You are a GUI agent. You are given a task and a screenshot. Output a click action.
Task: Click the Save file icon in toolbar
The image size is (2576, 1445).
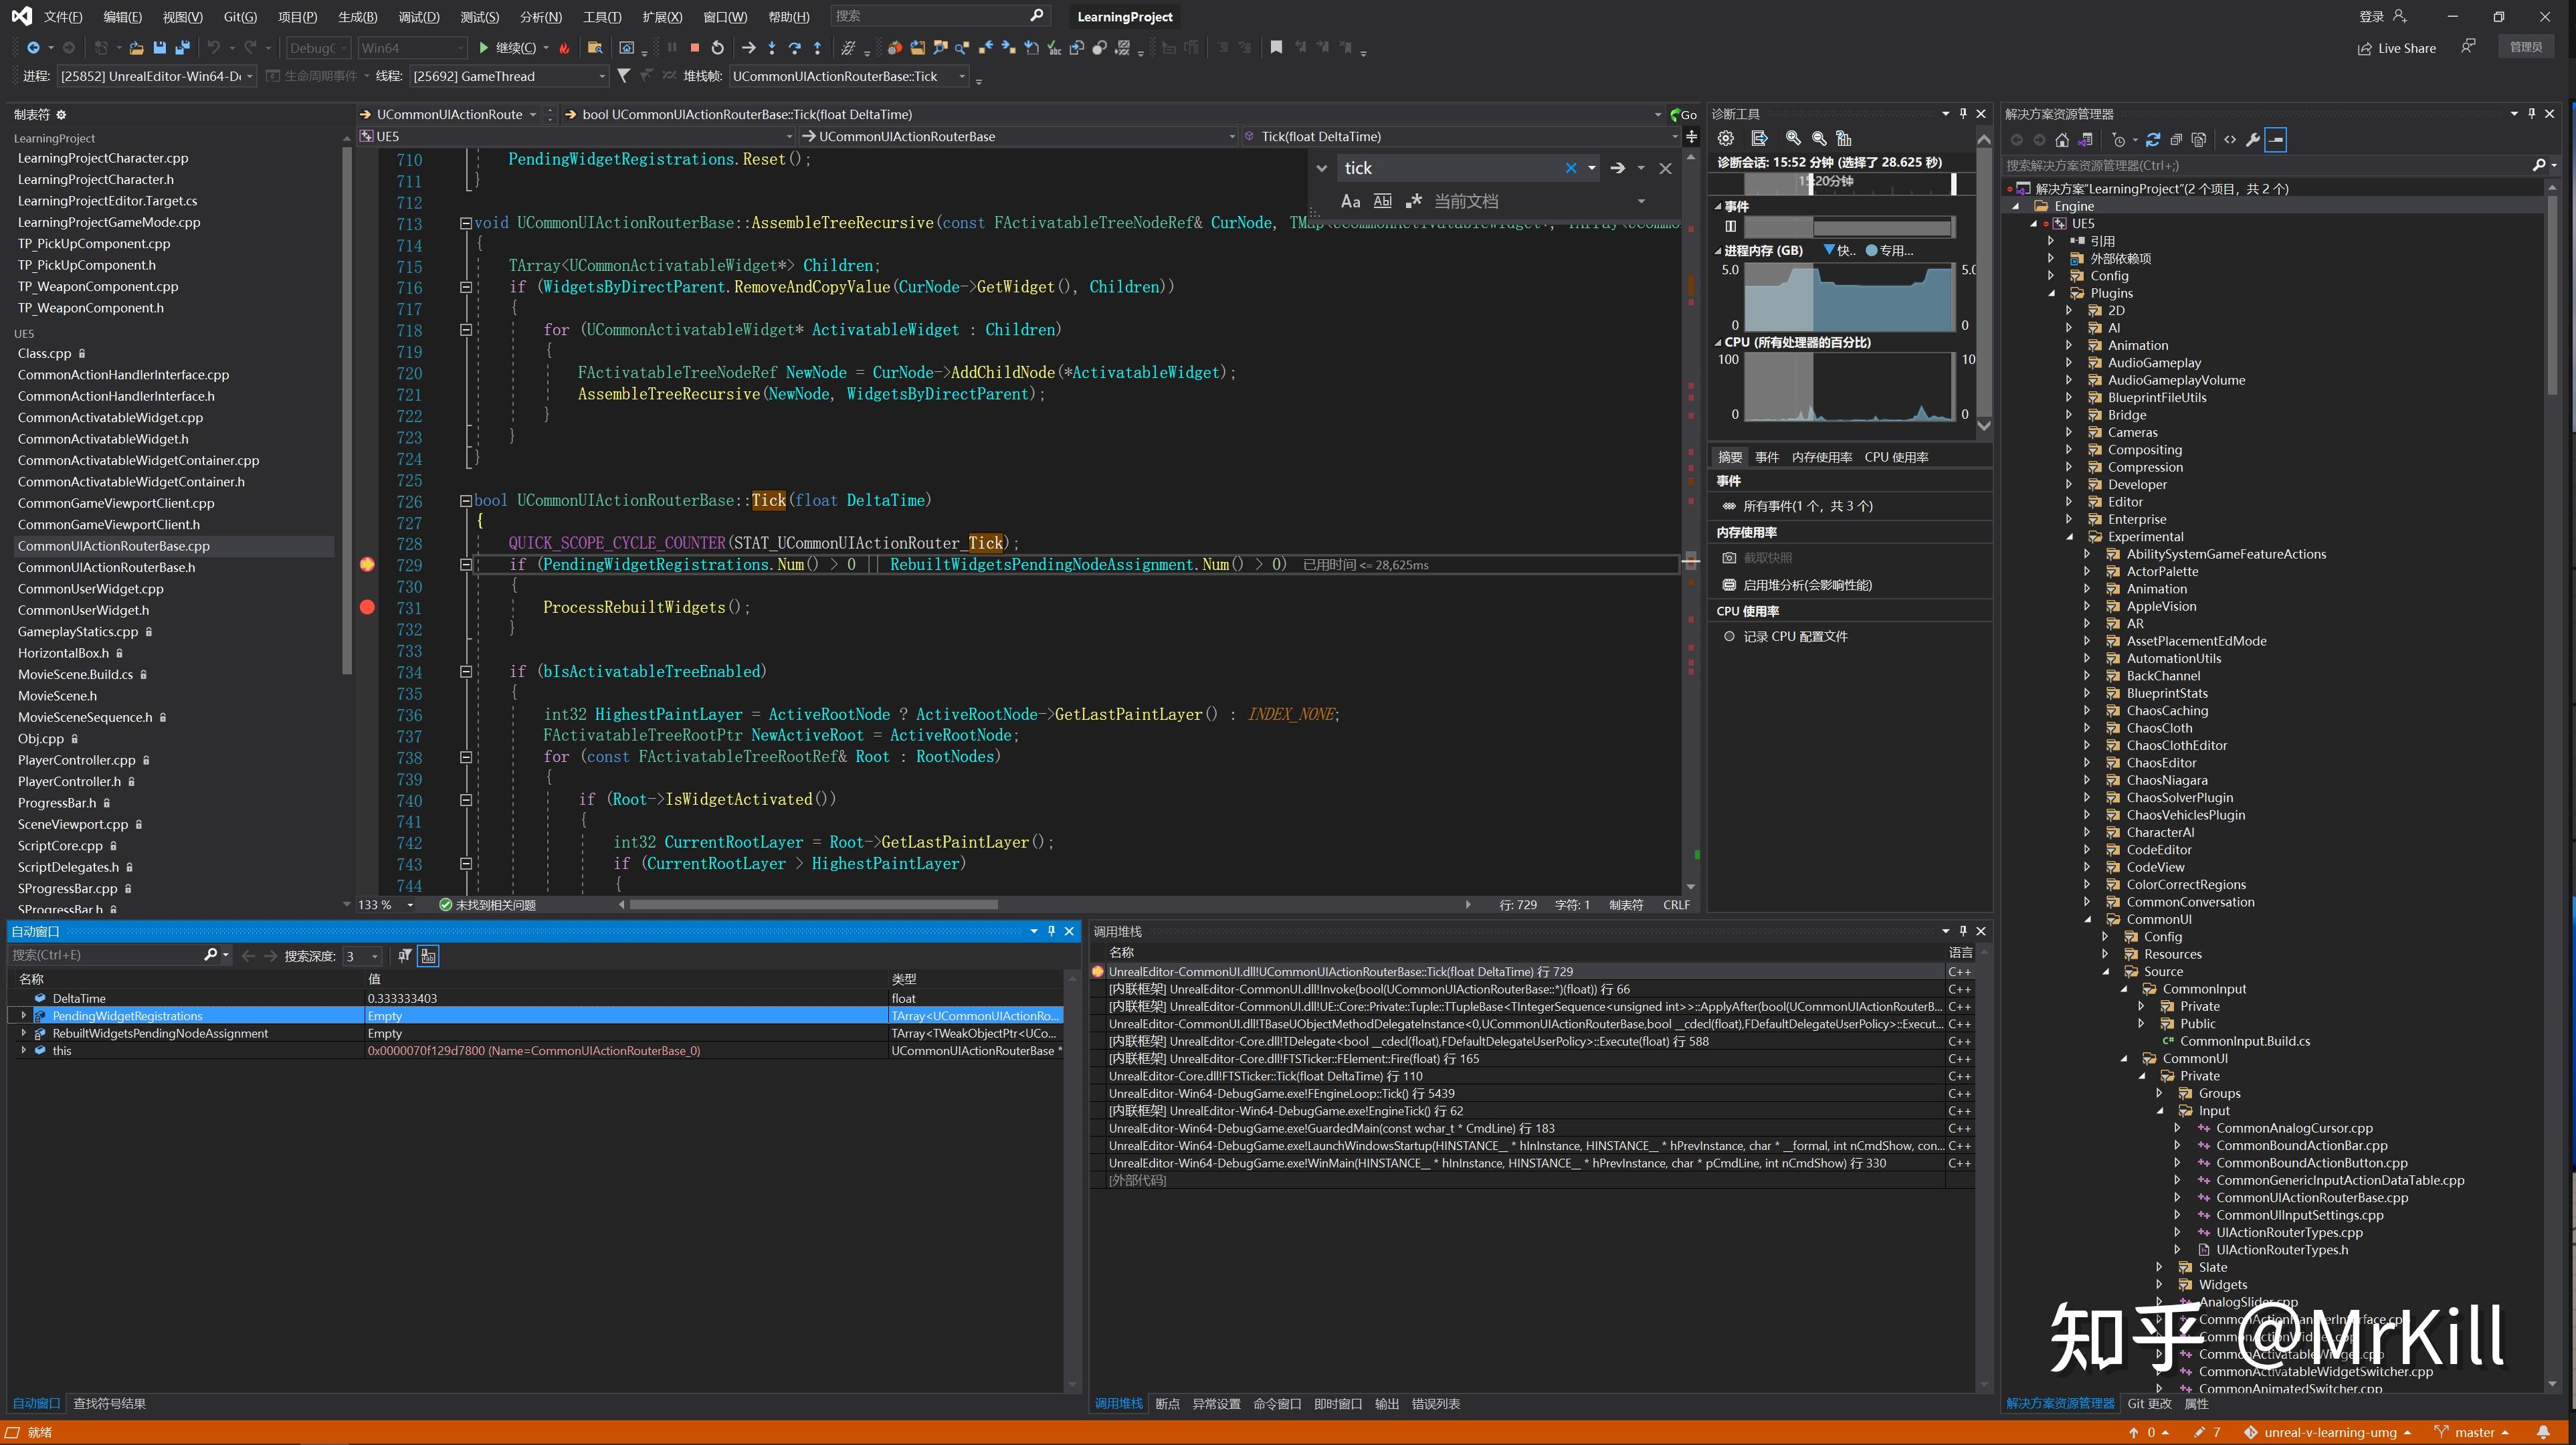(159, 48)
